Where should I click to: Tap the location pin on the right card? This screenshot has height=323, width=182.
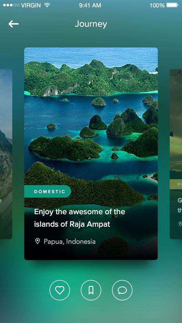(180, 224)
